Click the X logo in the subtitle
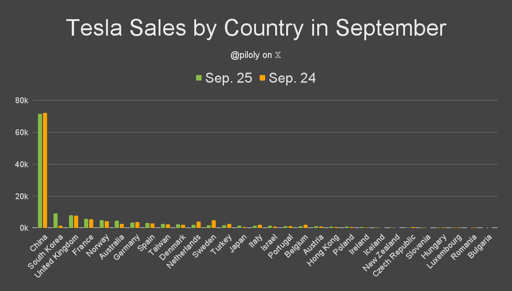The width and height of the screenshot is (512, 291). (278, 55)
